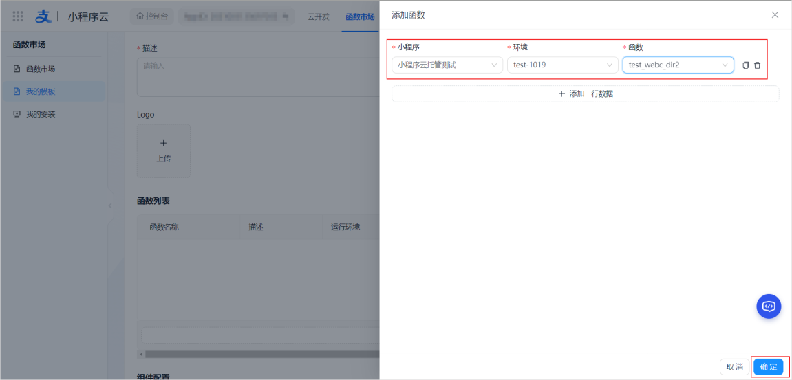The image size is (792, 380).
Task: Click the Alipay logo icon
Action: click(44, 16)
